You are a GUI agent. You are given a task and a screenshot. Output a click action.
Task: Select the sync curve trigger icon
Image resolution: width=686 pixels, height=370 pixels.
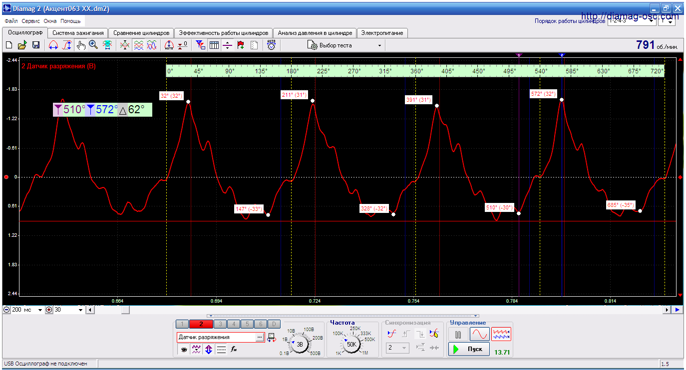click(392, 334)
